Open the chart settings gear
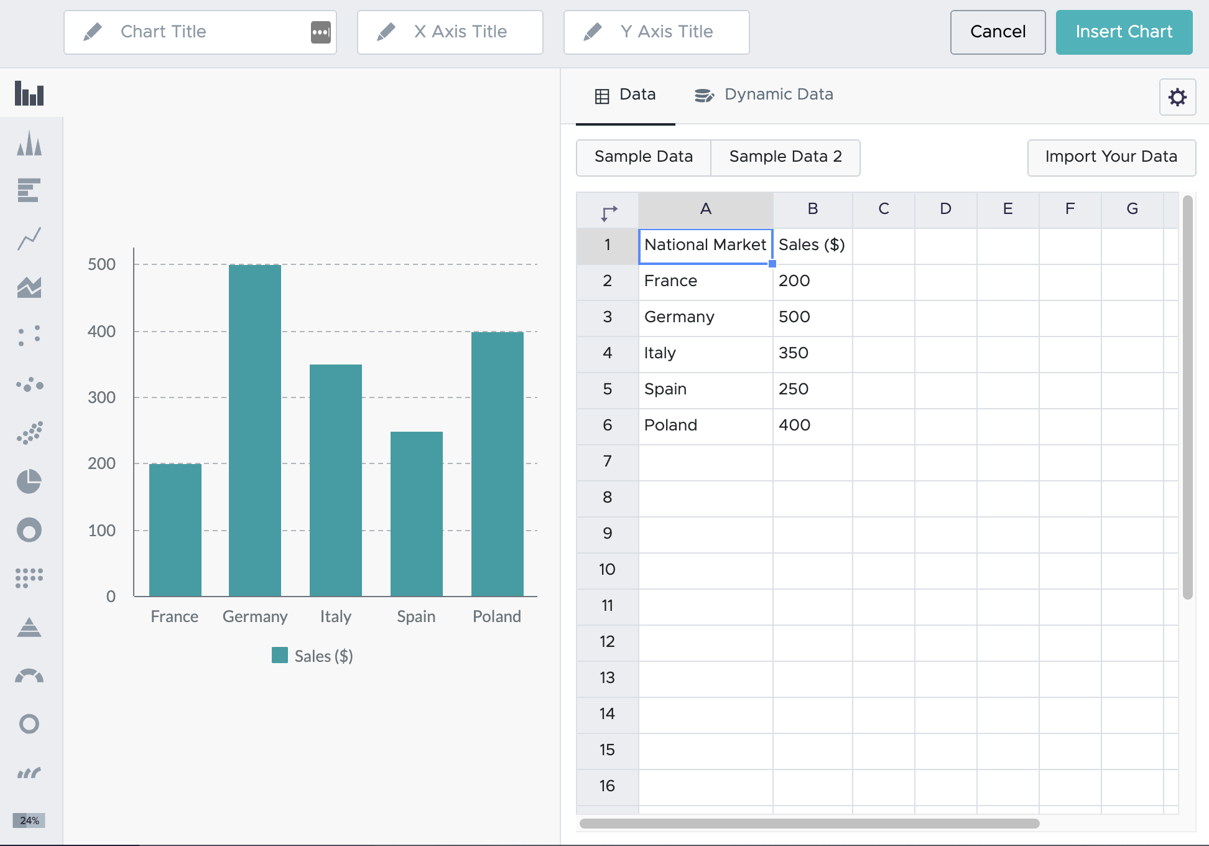This screenshot has height=846, width=1209. click(x=1177, y=97)
